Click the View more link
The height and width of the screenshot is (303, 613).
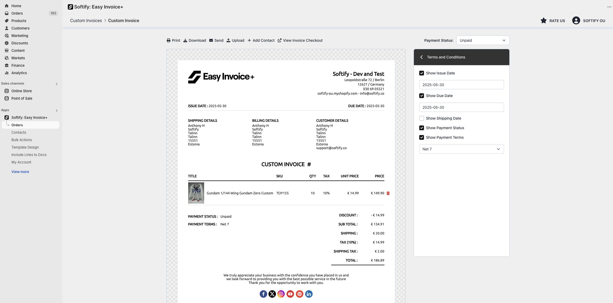point(20,172)
